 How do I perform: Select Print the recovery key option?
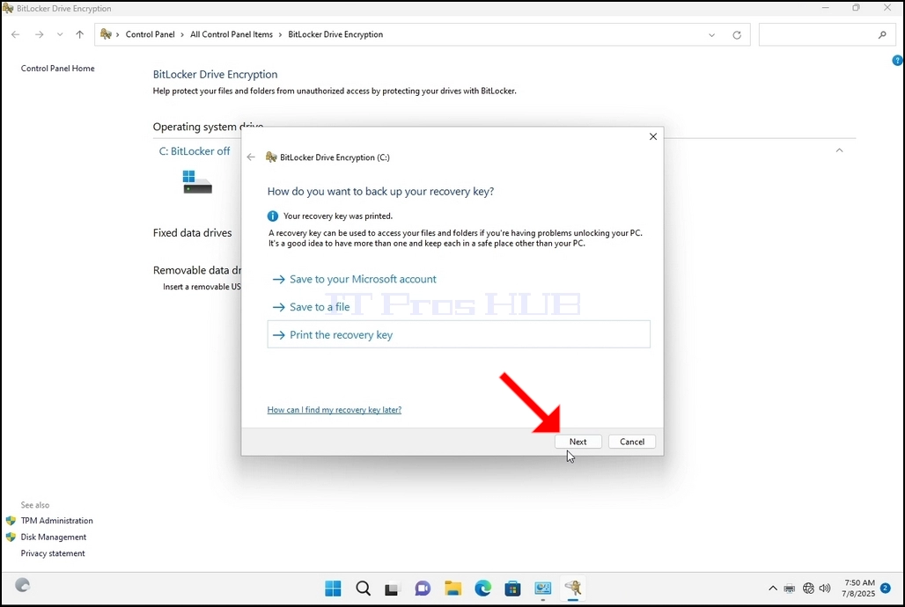click(x=459, y=334)
